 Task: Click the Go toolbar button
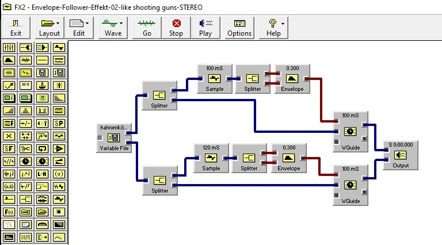(x=147, y=28)
